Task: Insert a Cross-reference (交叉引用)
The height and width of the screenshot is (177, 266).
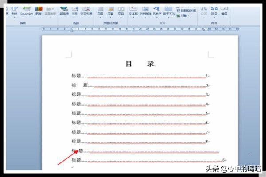Action: pos(86,12)
